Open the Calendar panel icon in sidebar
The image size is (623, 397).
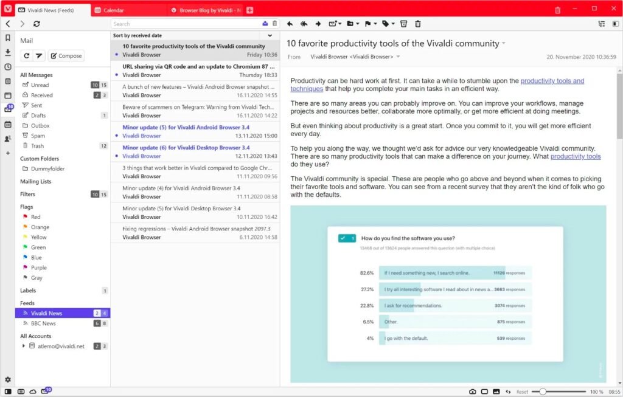click(x=7, y=125)
